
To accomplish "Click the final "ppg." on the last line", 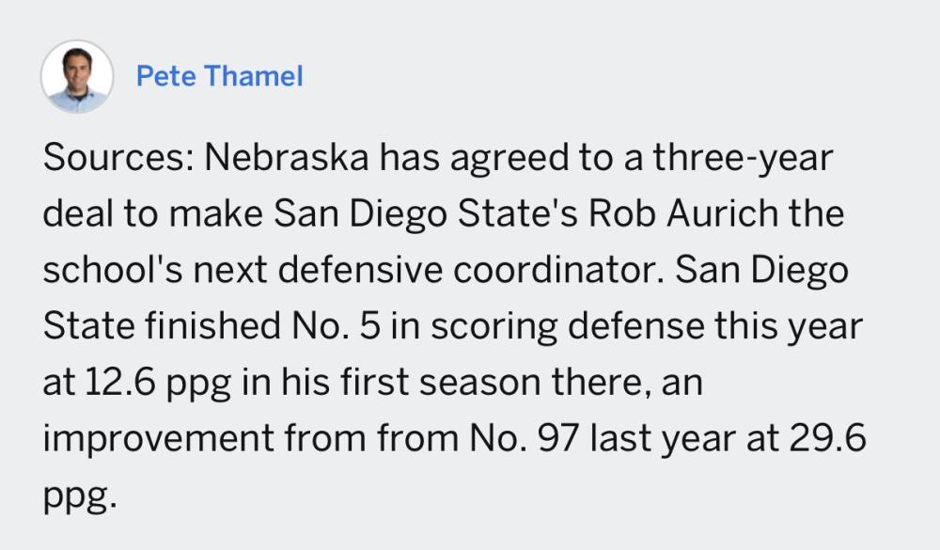I will (x=79, y=495).
